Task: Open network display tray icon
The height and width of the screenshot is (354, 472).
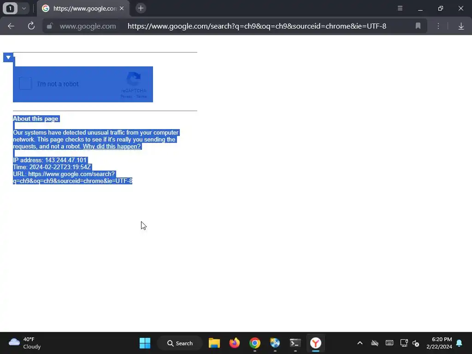Action: tap(404, 343)
